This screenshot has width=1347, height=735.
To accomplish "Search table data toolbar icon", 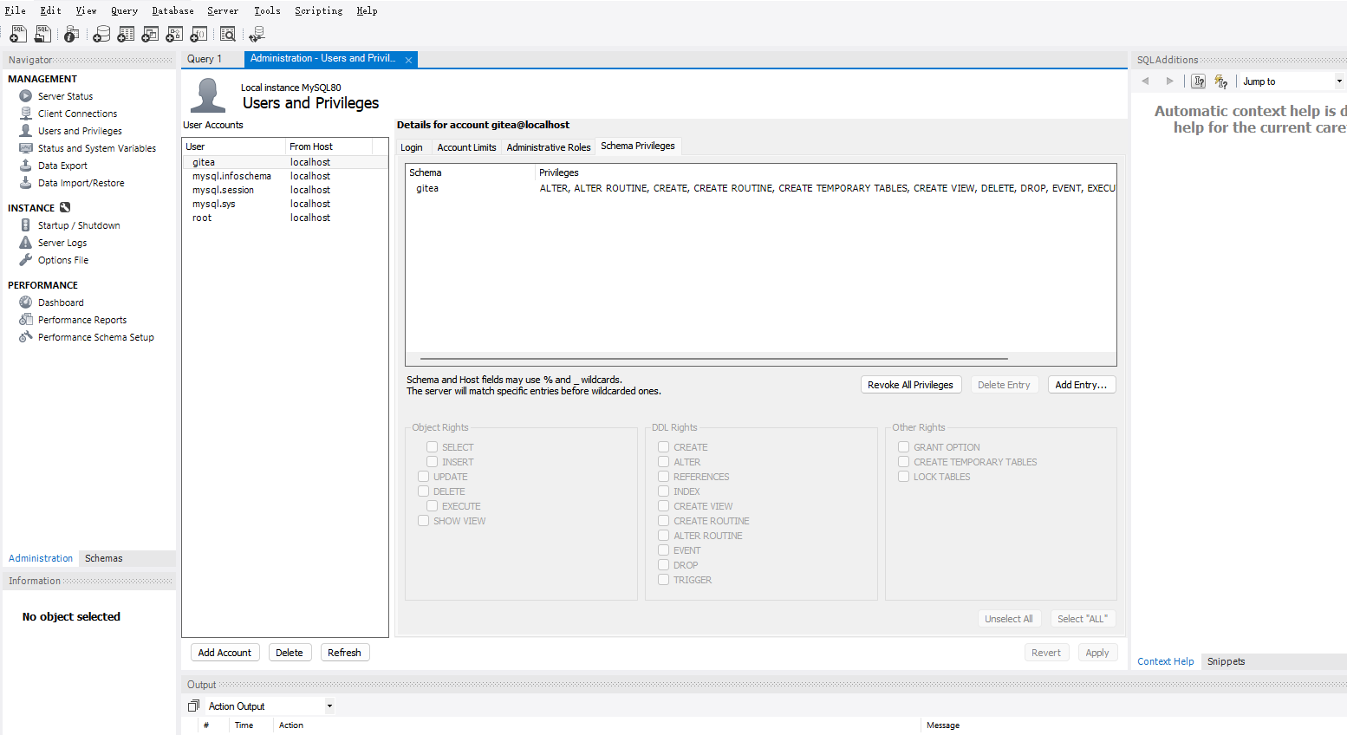I will pos(228,34).
